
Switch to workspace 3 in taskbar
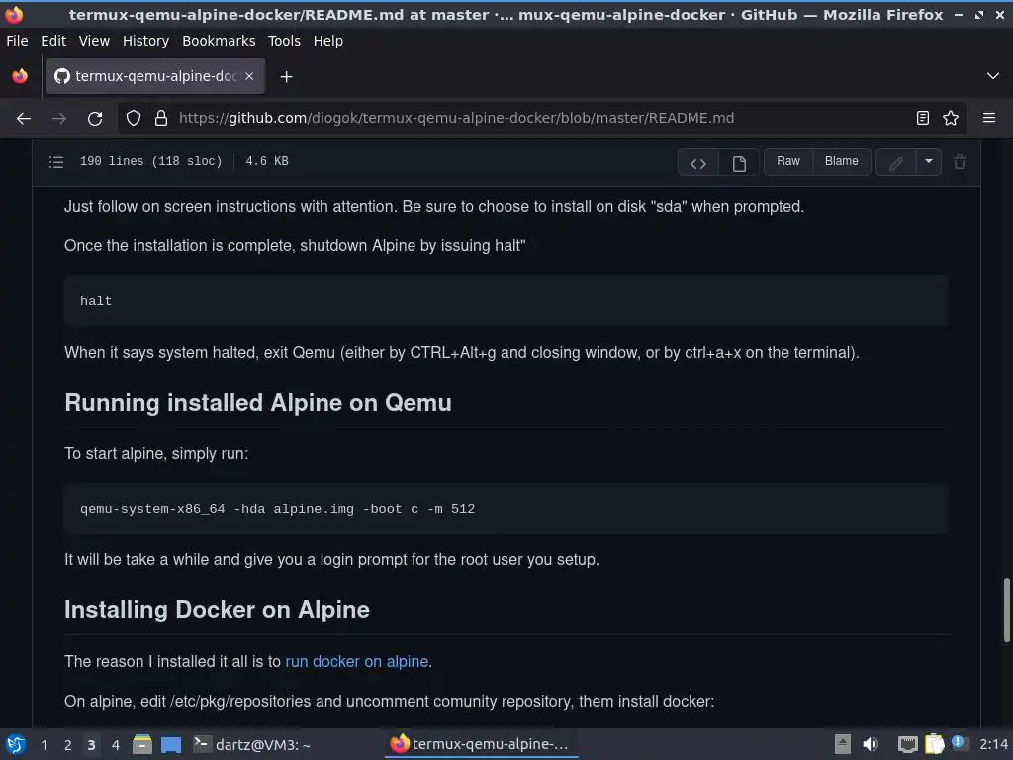point(92,745)
